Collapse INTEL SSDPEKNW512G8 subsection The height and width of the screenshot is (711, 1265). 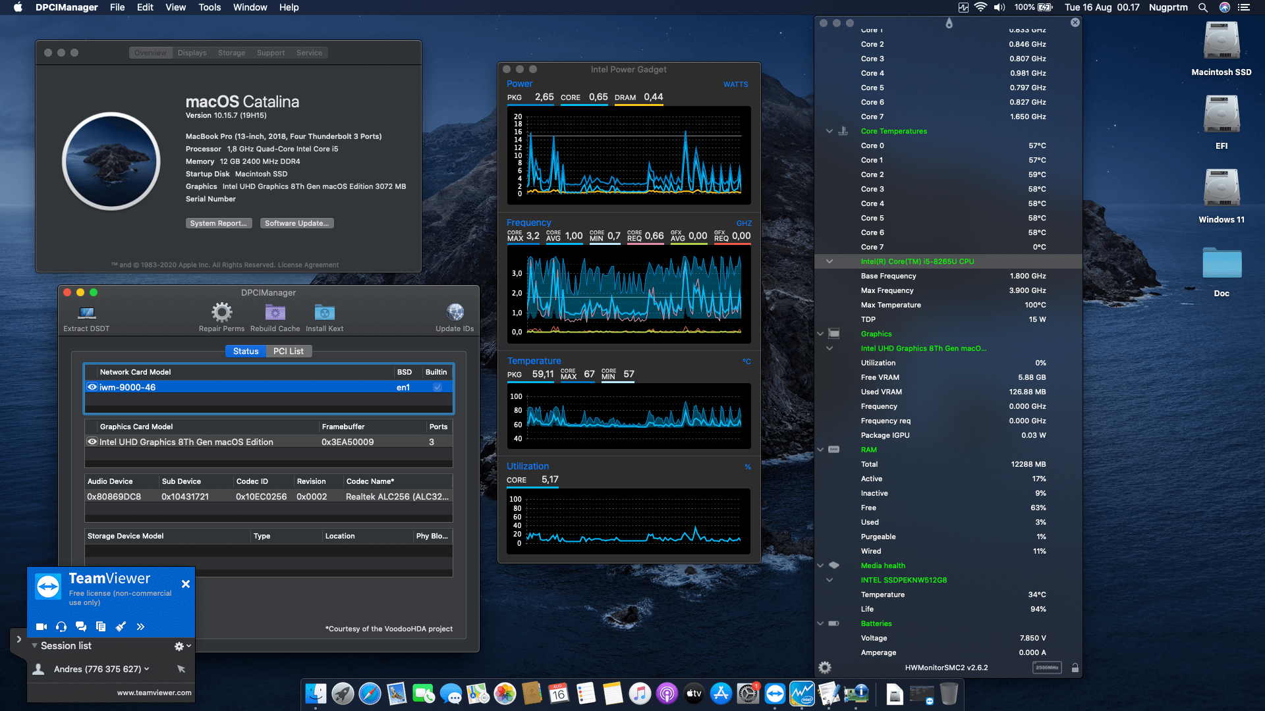coord(829,580)
